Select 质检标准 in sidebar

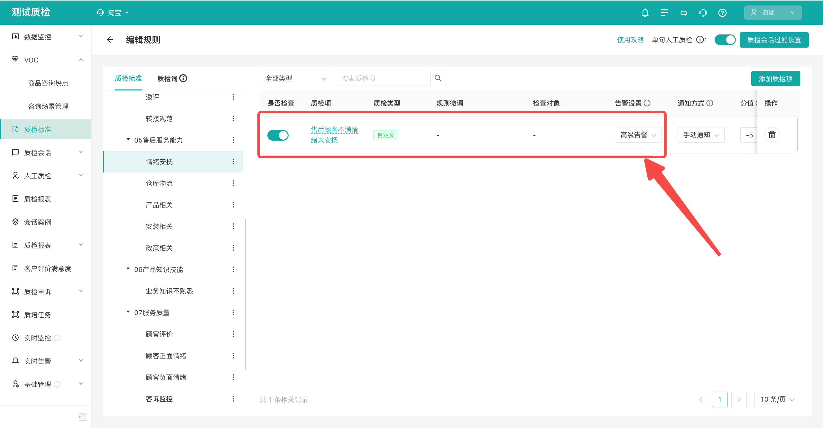click(x=46, y=129)
